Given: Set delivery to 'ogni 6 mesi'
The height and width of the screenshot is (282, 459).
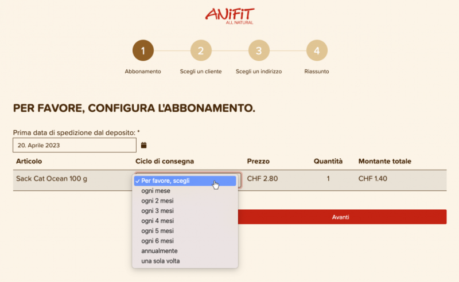Looking at the screenshot, I should point(157,241).
